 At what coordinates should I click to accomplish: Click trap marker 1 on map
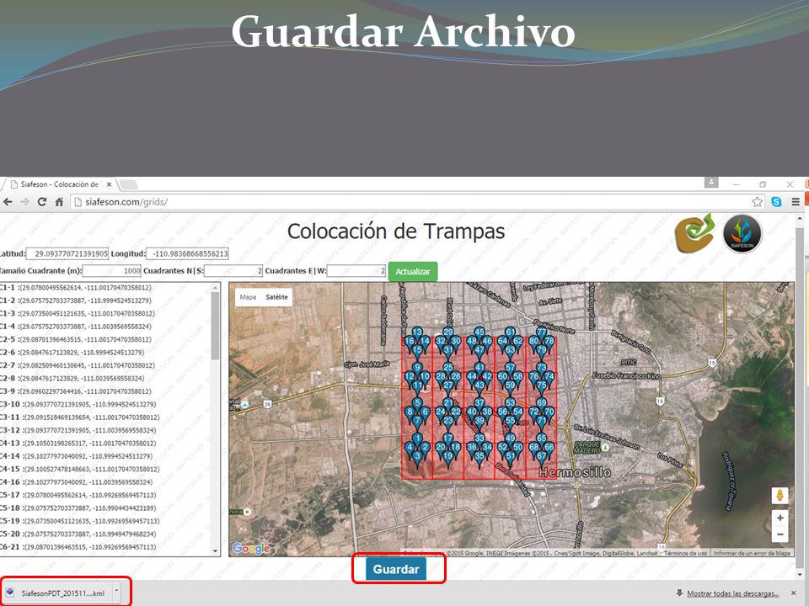pos(417,439)
